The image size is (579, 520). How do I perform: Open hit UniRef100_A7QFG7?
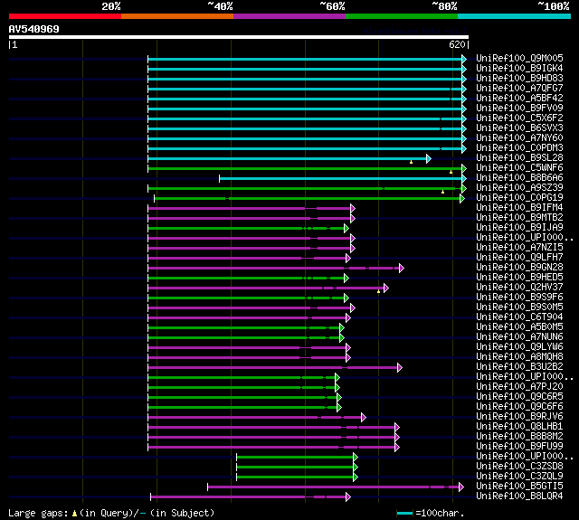pyautogui.click(x=519, y=89)
